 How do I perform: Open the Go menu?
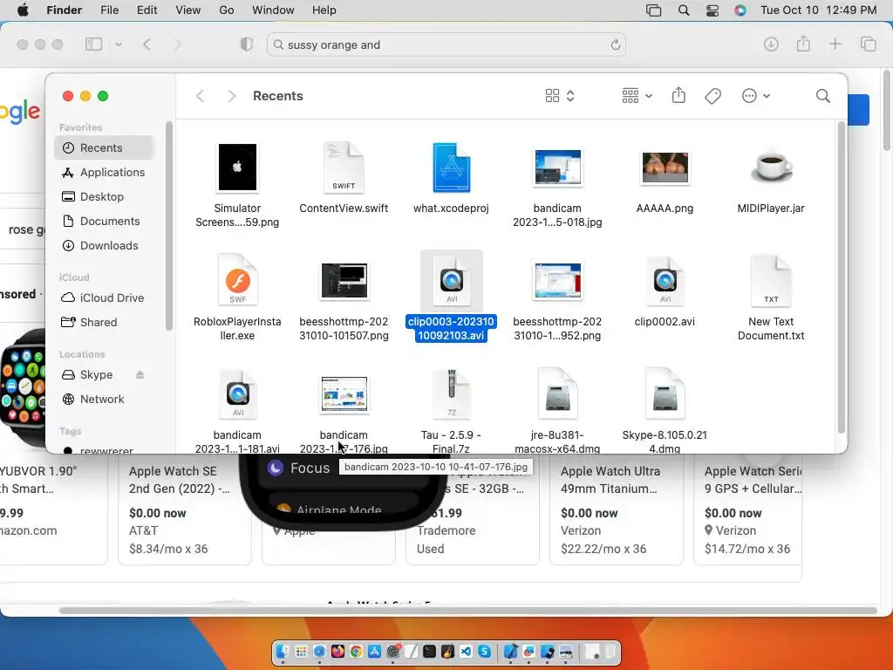point(227,10)
